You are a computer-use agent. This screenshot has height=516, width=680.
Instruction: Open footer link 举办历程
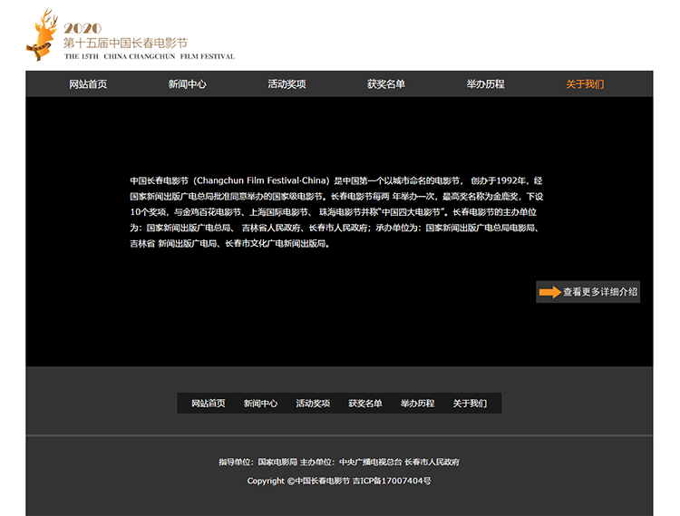click(418, 404)
